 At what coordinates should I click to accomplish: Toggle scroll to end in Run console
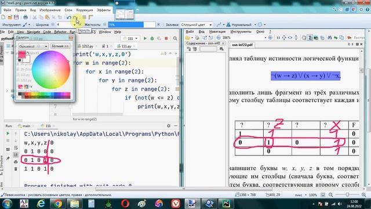tap(16, 155)
